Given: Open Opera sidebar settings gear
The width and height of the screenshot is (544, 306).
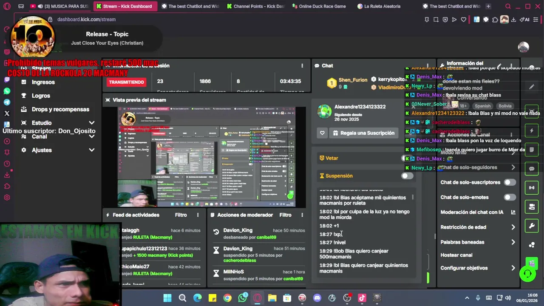Looking at the screenshot, I should pyautogui.click(x=7, y=197).
